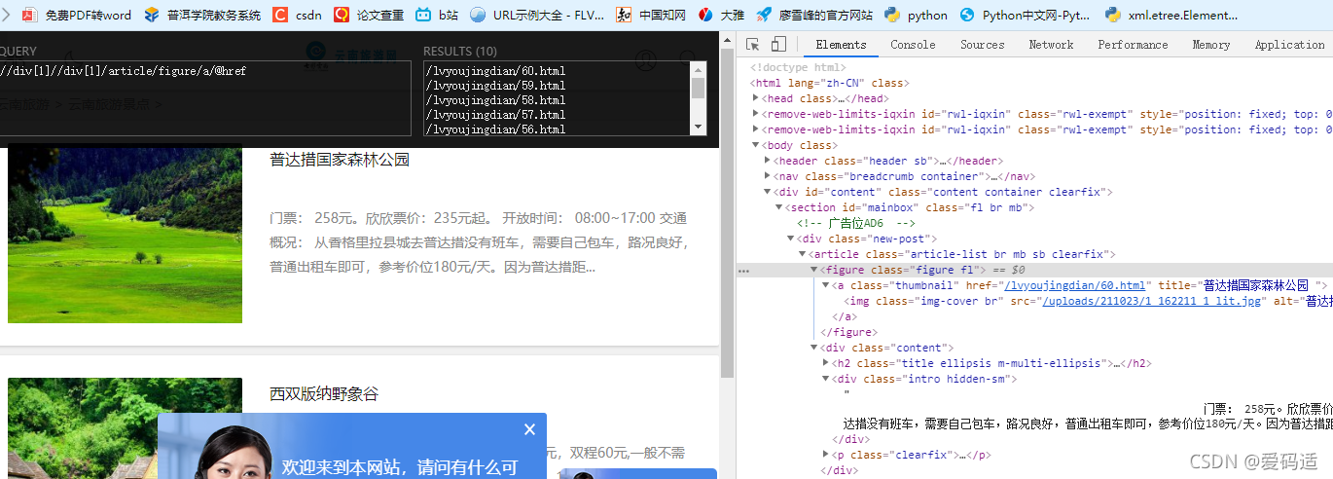Collapse the selected figure element node

tap(813, 270)
